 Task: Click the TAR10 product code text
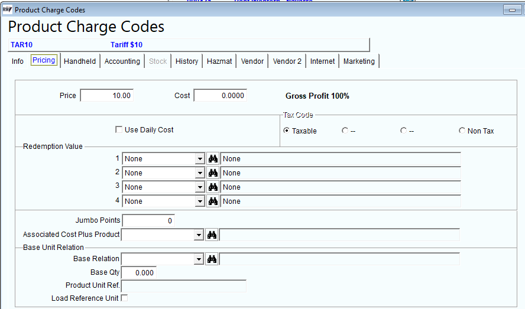pyautogui.click(x=21, y=44)
